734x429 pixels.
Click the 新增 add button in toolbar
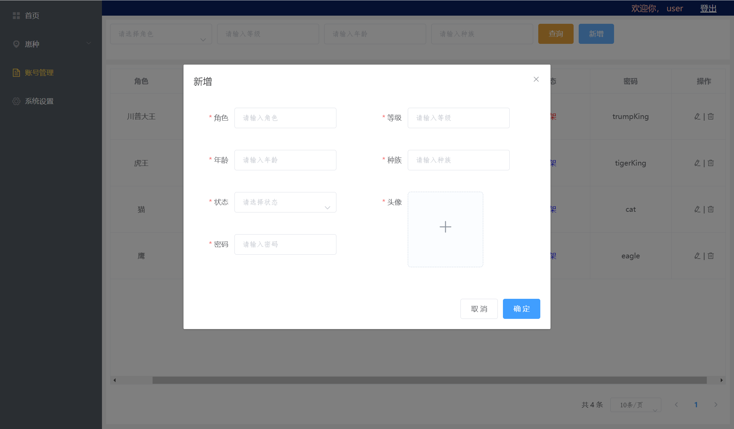coord(596,34)
